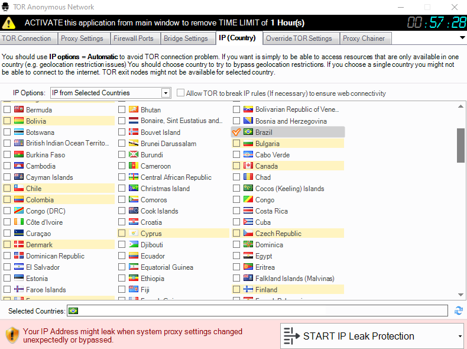Click the Bhutan flag icon
This screenshot has width=467, height=349.
click(x=134, y=109)
